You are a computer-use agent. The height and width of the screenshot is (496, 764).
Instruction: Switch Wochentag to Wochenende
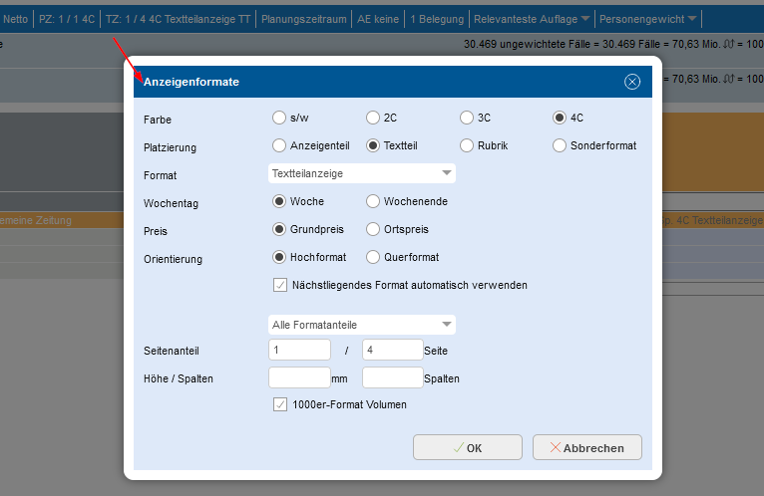click(x=373, y=201)
